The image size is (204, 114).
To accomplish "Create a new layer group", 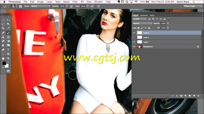I will click(190, 96).
